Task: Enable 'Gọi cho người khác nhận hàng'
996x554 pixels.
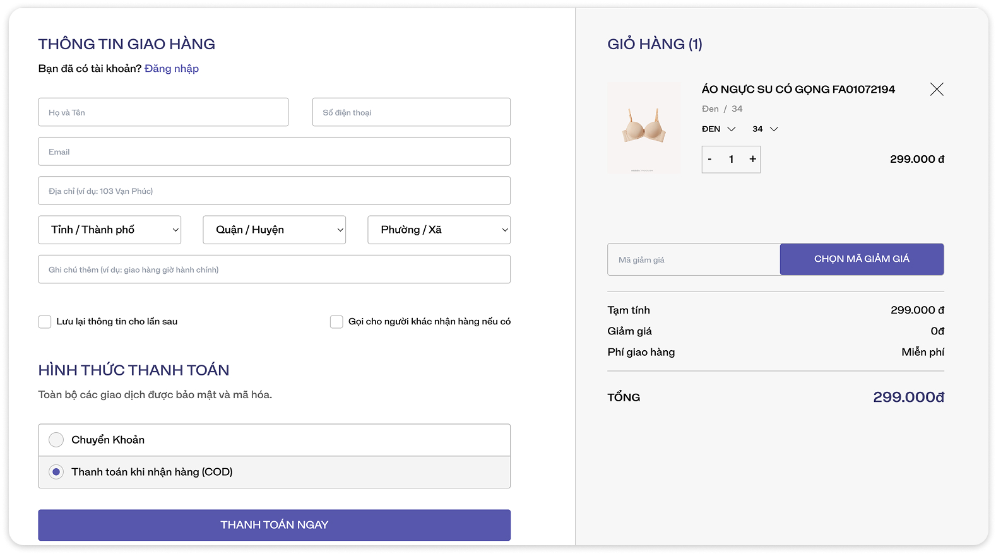Action: point(336,322)
